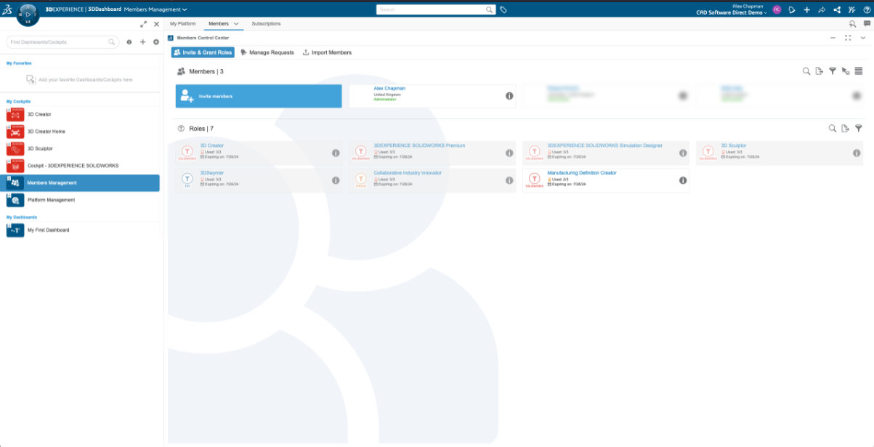
Task: Open Import Members
Action: [327, 52]
